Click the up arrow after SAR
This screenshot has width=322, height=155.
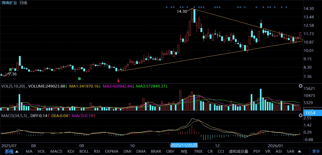[299, 151]
